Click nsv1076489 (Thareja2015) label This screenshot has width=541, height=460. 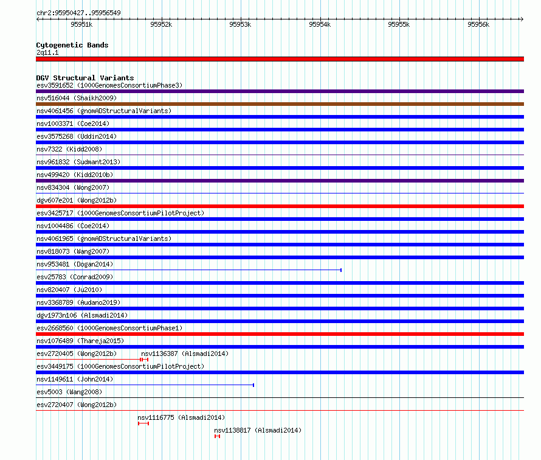pyautogui.click(x=80, y=341)
